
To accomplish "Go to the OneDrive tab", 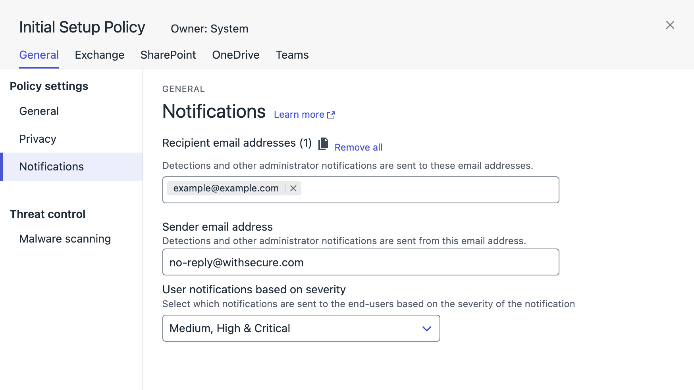I will point(235,55).
